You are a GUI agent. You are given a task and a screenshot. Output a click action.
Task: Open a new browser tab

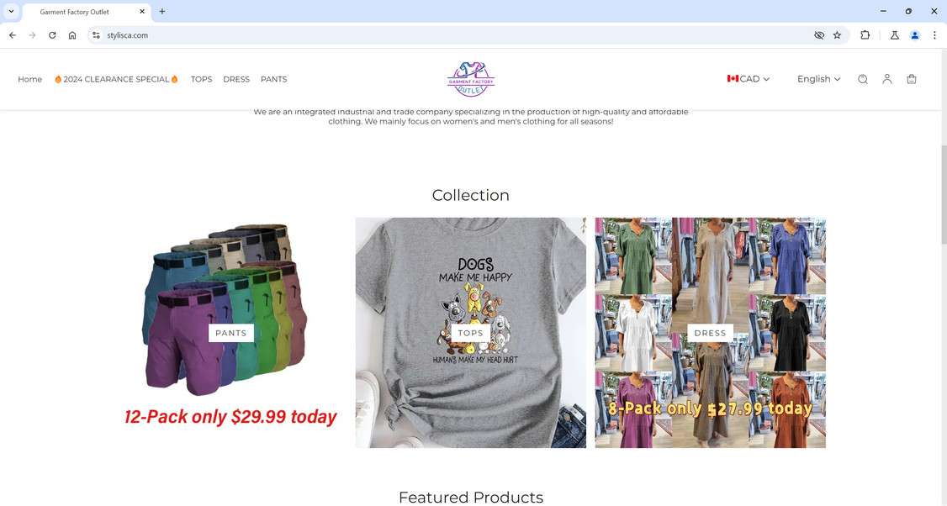pyautogui.click(x=161, y=12)
